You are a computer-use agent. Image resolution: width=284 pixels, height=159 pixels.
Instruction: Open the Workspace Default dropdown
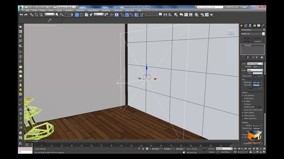click(x=66, y=7)
